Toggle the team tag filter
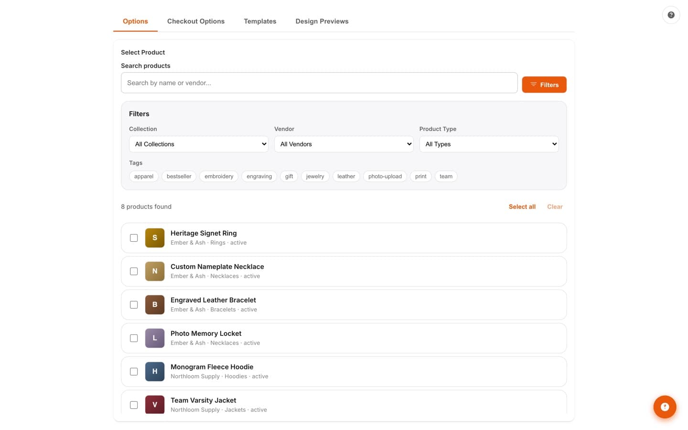Image resolution: width=688 pixels, height=430 pixels. click(446, 176)
